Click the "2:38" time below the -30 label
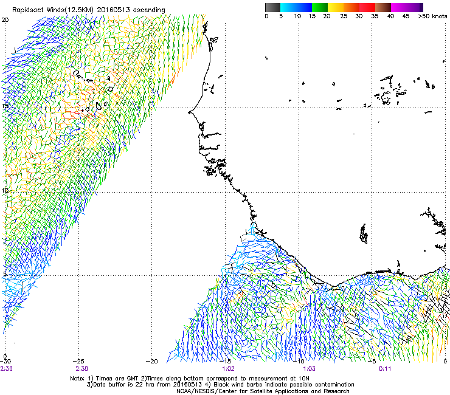This screenshot has height=395, width=450. click(x=6, y=369)
